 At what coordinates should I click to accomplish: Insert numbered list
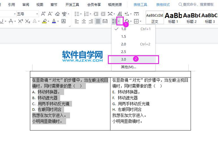point(86,14)
